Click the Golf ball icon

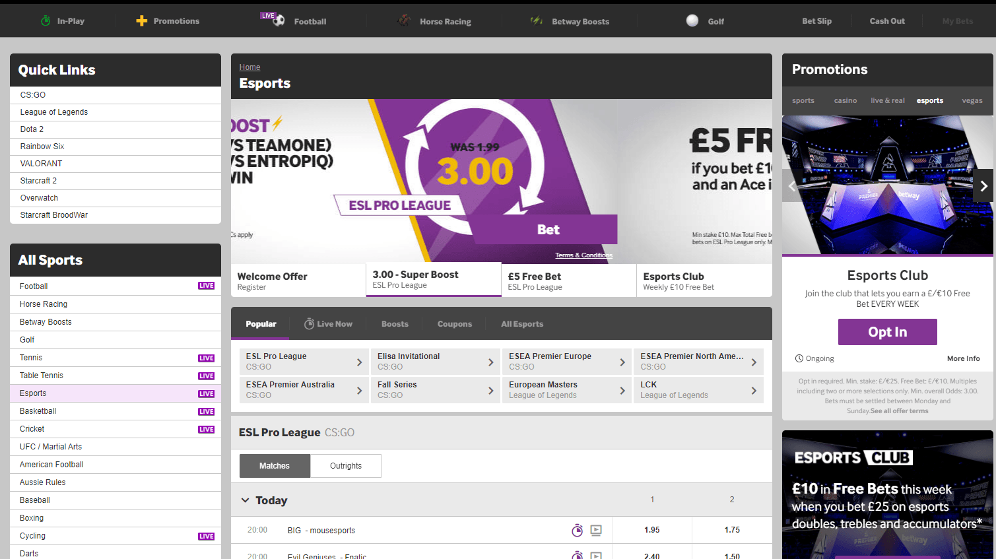(692, 20)
